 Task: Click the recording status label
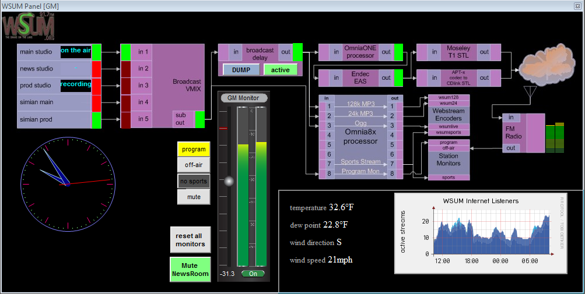pos(76,84)
